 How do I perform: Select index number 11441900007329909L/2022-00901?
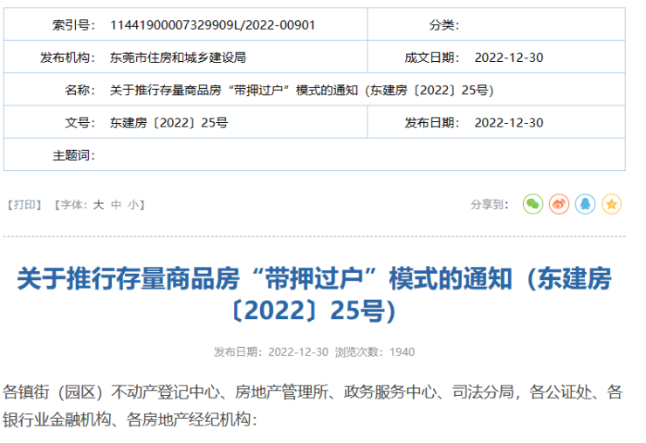(213, 25)
